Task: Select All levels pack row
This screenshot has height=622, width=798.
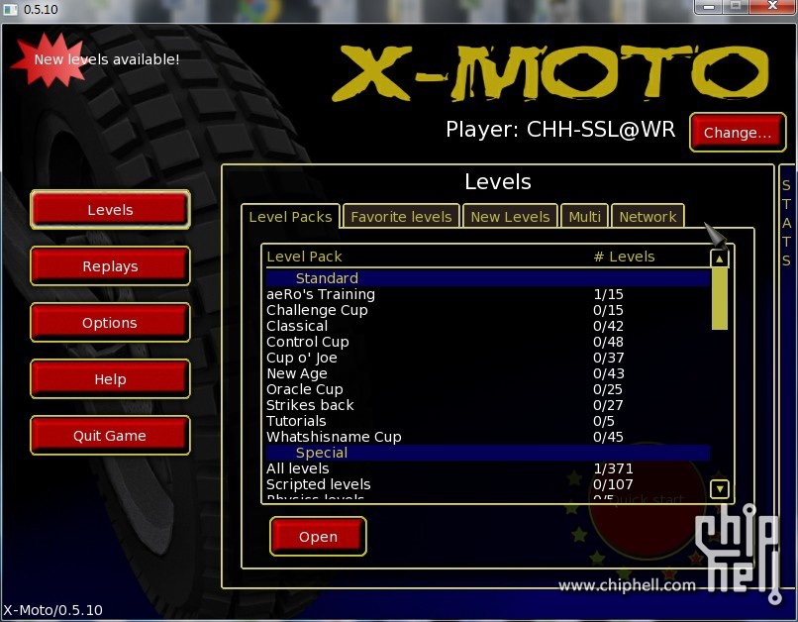Action: (487, 468)
